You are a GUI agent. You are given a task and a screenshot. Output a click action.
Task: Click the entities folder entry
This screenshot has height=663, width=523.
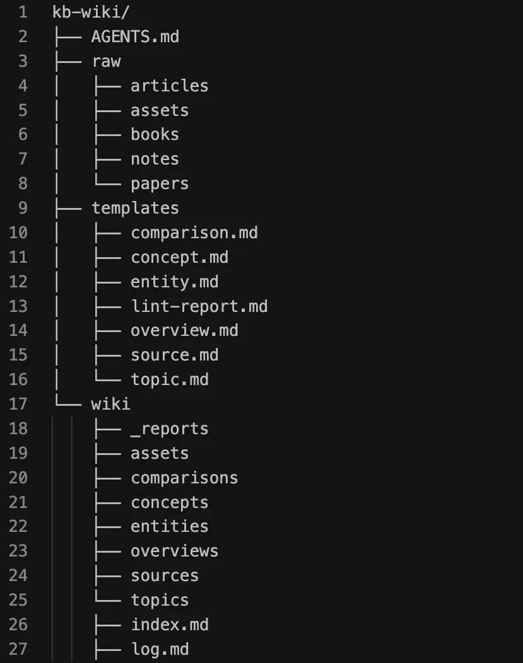click(x=169, y=526)
